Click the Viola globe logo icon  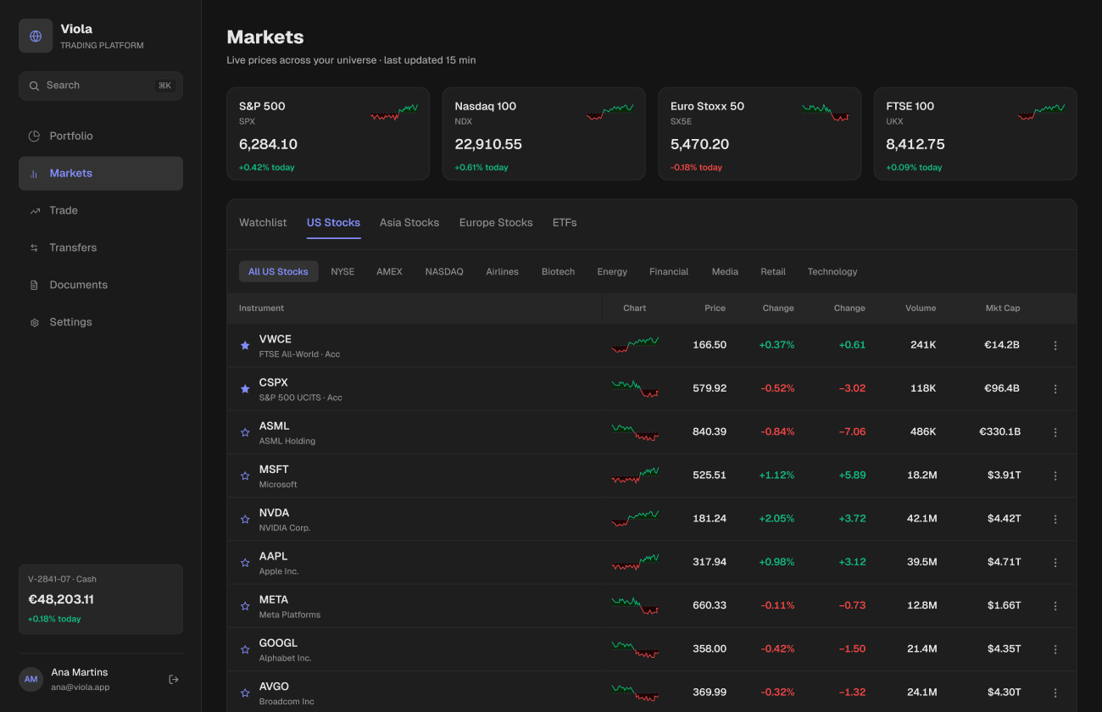coord(36,36)
